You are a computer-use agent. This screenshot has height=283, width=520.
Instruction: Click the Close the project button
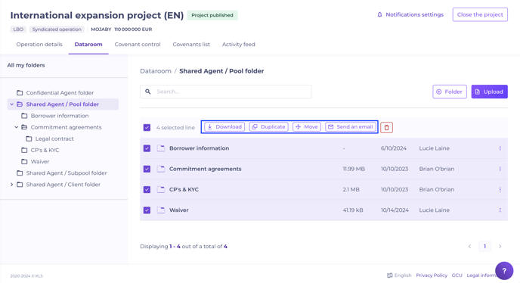pyautogui.click(x=480, y=14)
